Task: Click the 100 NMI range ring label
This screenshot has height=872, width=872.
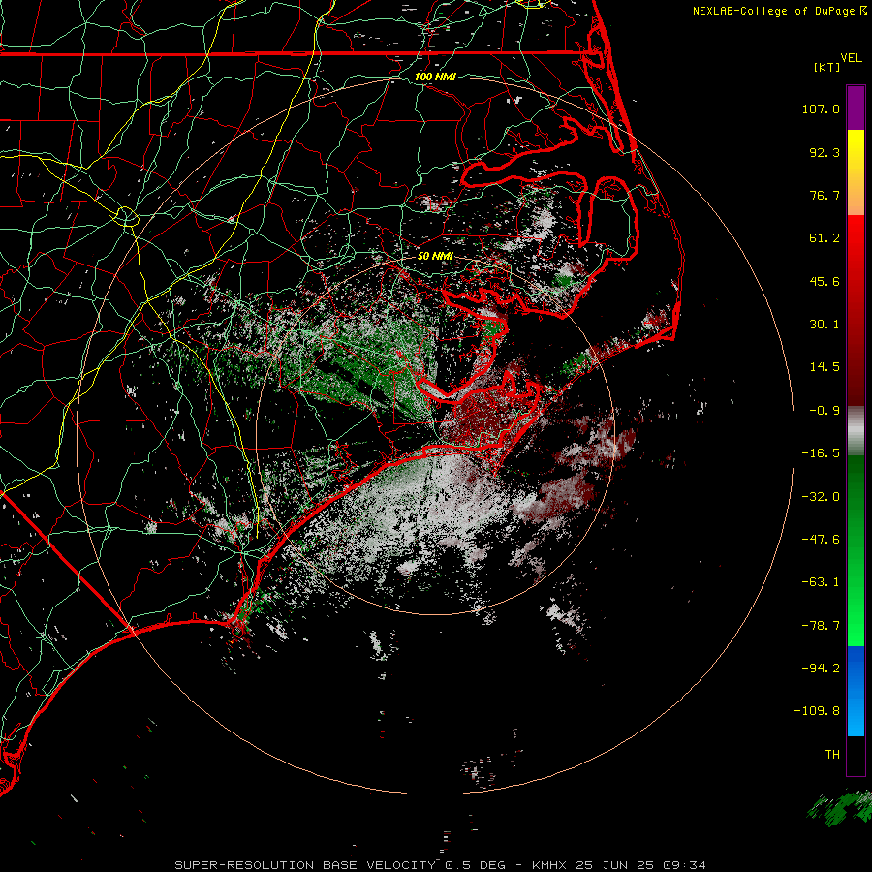Action: pos(435,77)
